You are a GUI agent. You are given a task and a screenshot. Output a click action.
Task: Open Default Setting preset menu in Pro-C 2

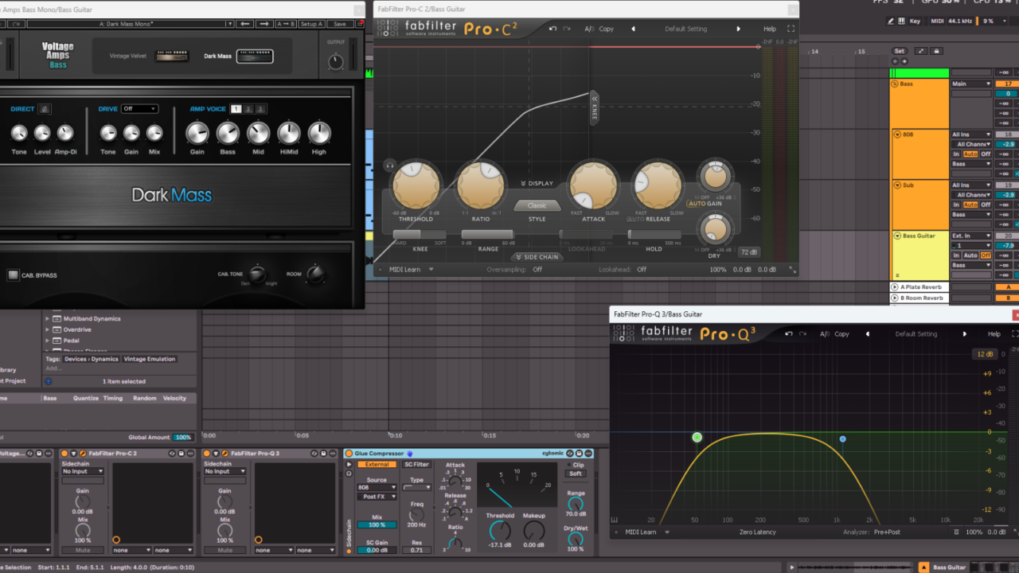(x=686, y=29)
